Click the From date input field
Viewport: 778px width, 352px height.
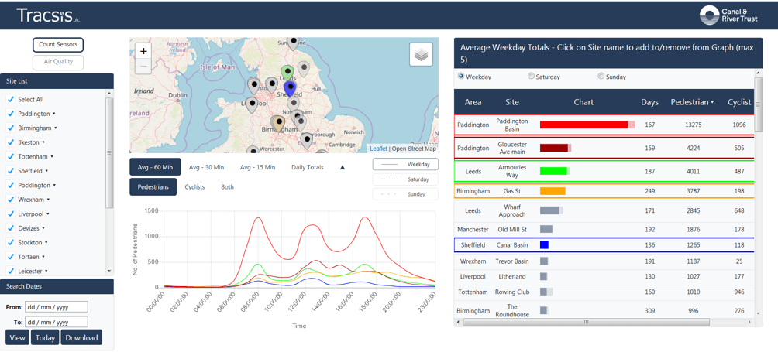[x=56, y=307]
